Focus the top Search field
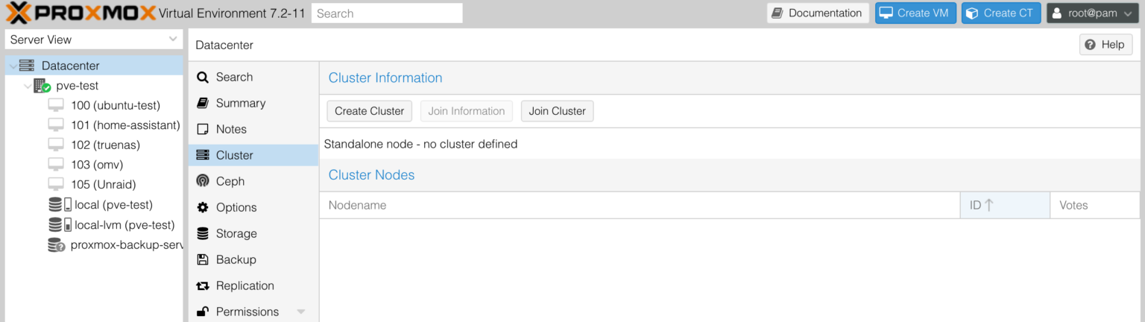 (387, 13)
